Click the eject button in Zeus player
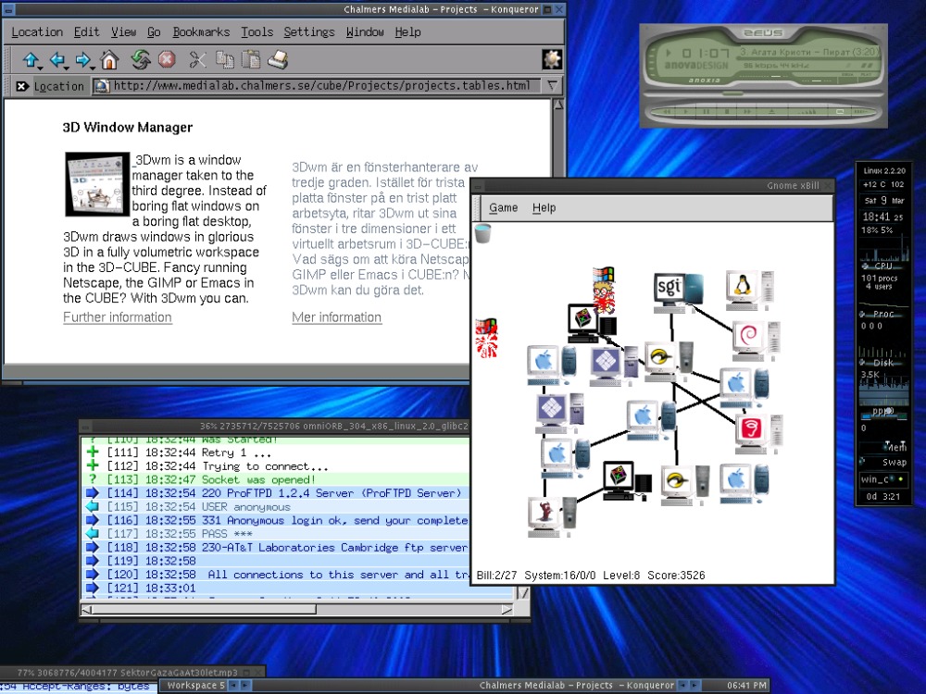The image size is (926, 694). (770, 111)
